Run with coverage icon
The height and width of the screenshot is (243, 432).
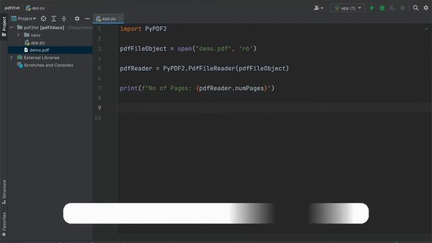392,8
